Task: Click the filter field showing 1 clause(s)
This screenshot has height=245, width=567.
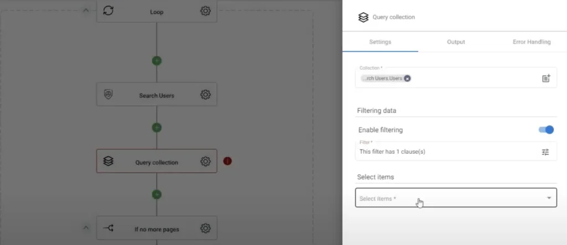Action: click(456, 152)
